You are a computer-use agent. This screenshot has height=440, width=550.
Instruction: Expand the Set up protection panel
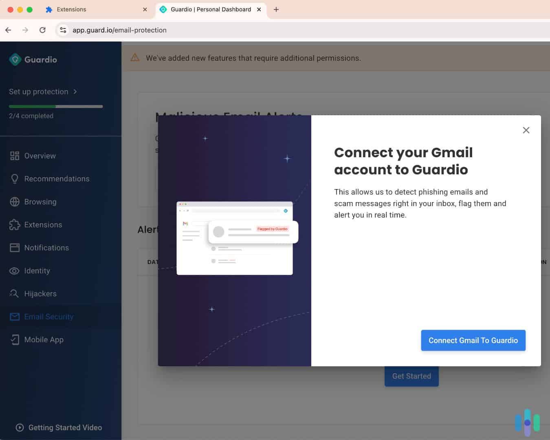point(42,91)
